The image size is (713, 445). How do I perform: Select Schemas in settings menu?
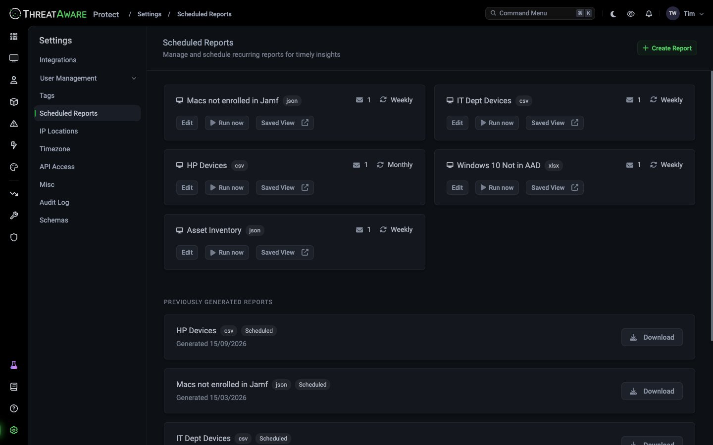pyautogui.click(x=54, y=220)
